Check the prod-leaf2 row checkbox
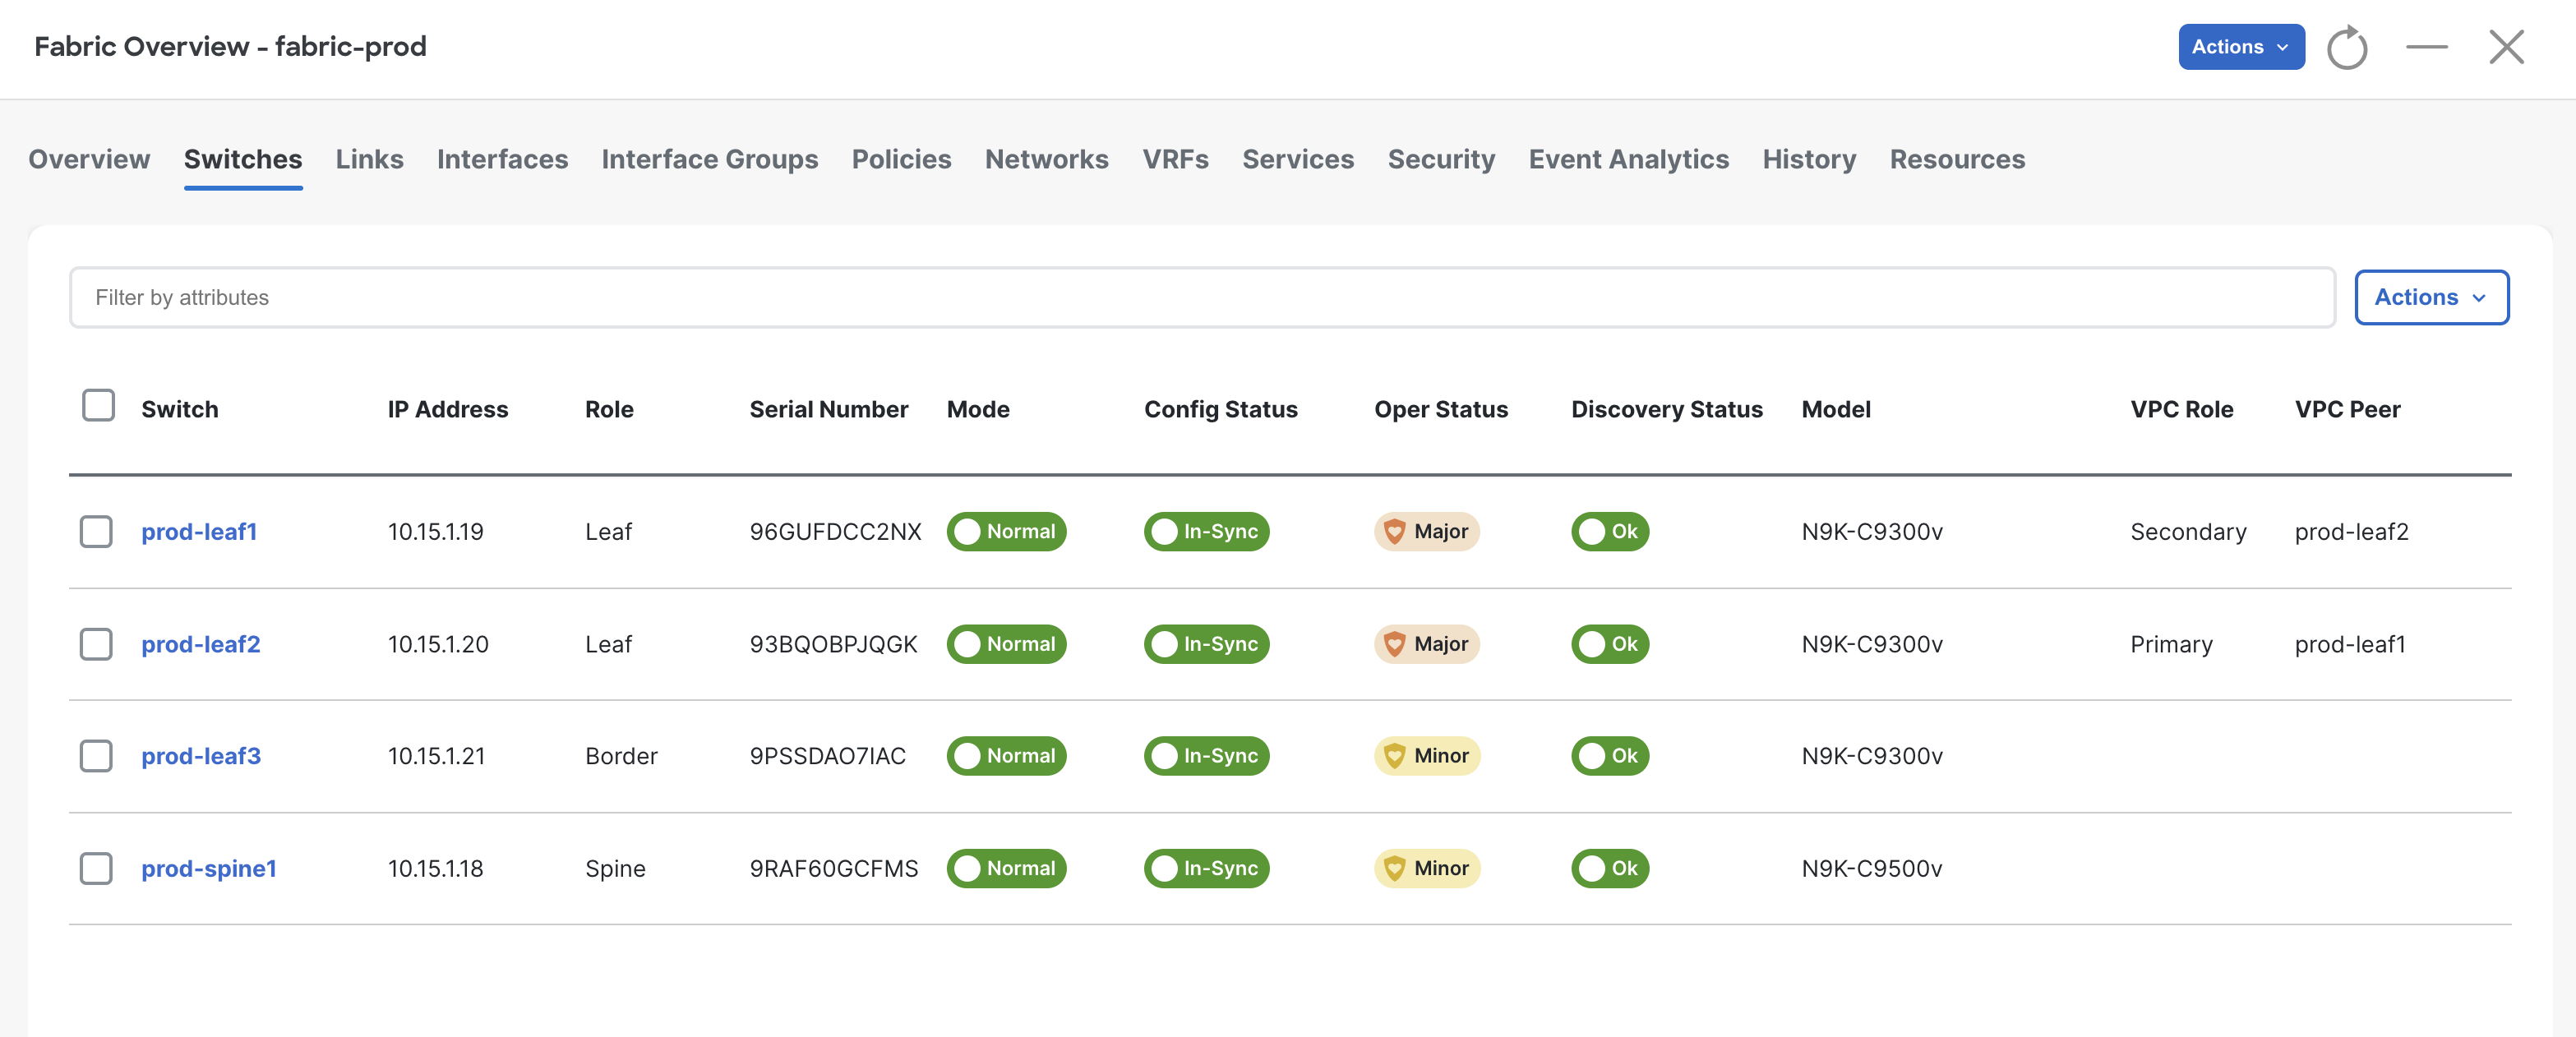This screenshot has height=1037, width=2576. pos(96,644)
